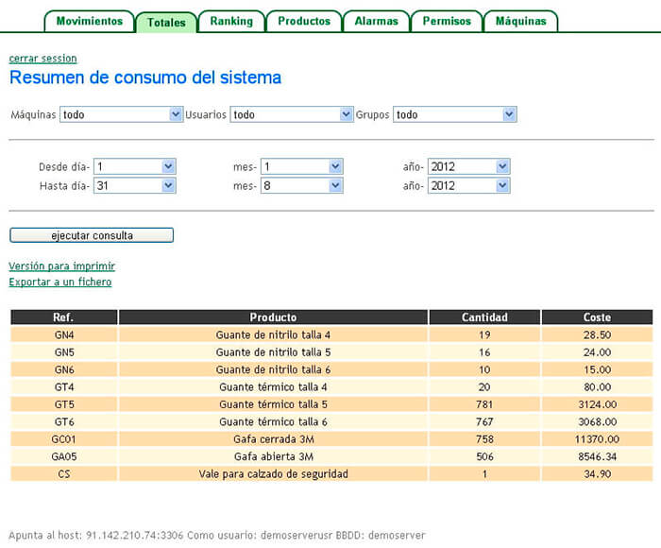The width and height of the screenshot is (661, 548).
Task: Choose the Hasta día dropdown
Action: pos(134,186)
